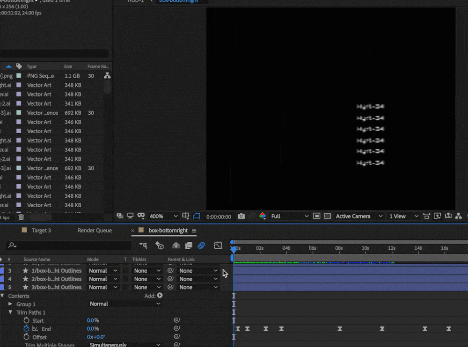Image resolution: width=468 pixels, height=347 pixels.
Task: Click the graph icon beside End property
Action: [35, 328]
